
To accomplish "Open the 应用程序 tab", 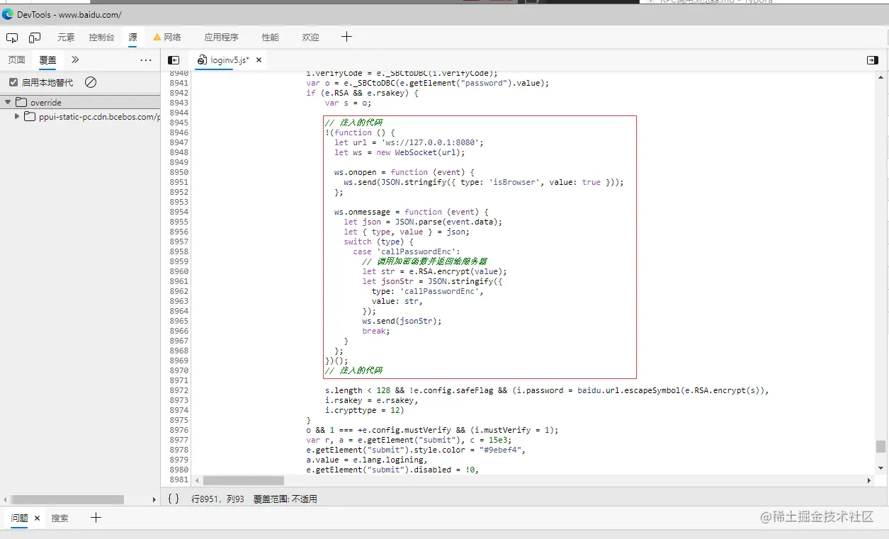I will click(221, 38).
